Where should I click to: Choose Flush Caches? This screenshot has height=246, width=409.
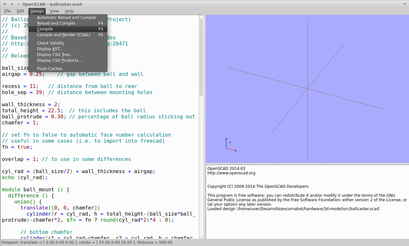68,69
